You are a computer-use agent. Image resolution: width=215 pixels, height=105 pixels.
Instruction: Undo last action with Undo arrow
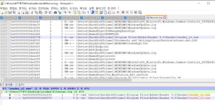click(46, 12)
